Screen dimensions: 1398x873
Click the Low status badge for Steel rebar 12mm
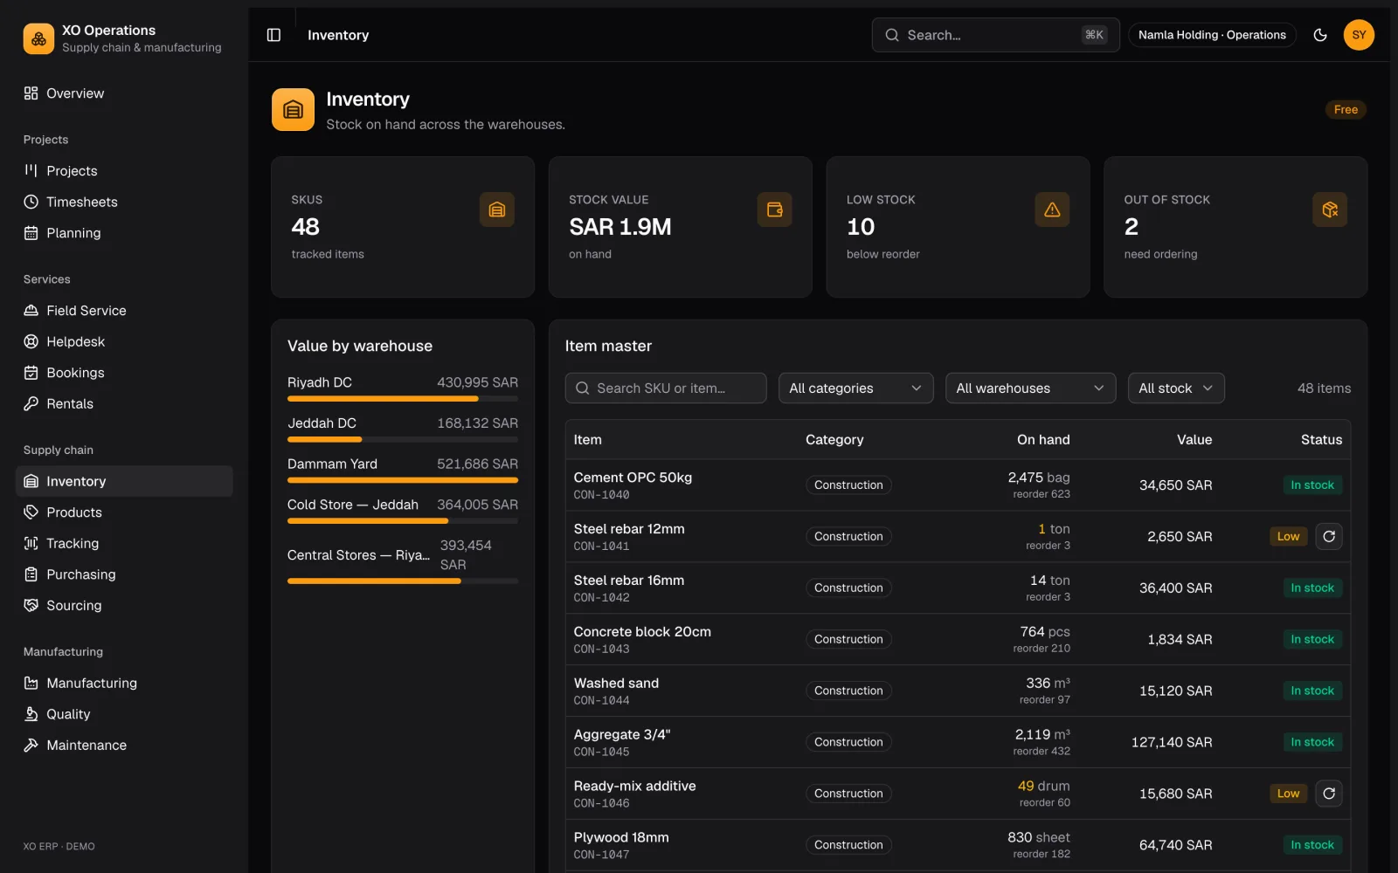[x=1288, y=536]
